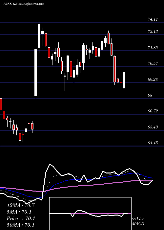The image size is (164, 230).
Task: Select the 68 price level label
Action: 150,95
